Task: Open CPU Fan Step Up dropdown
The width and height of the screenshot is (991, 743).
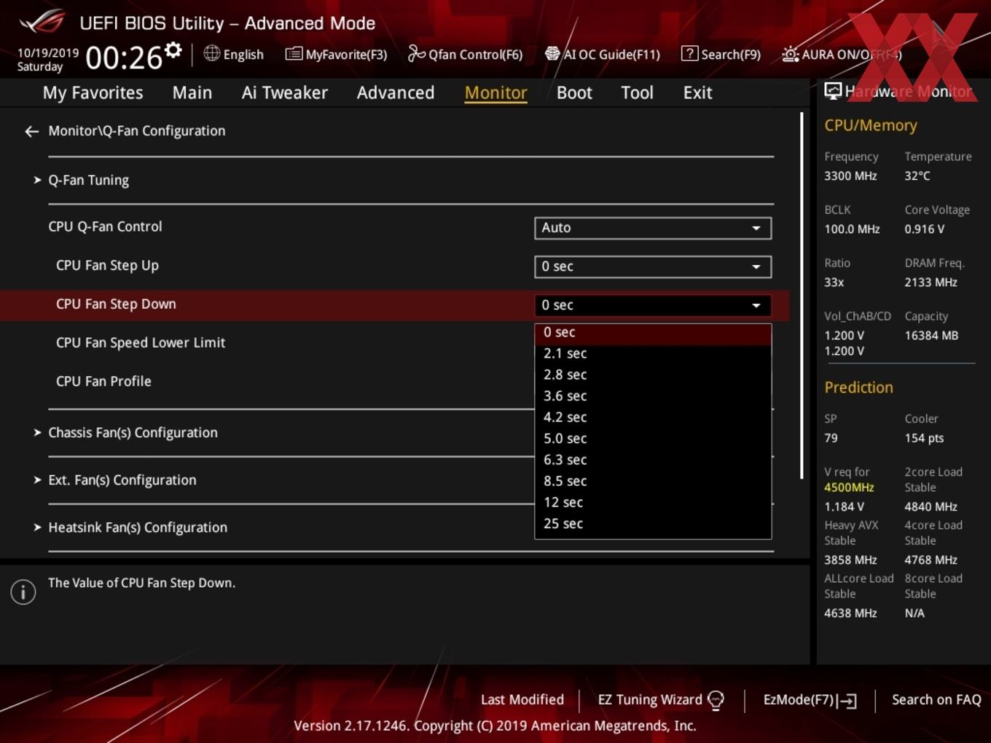Action: tap(653, 267)
